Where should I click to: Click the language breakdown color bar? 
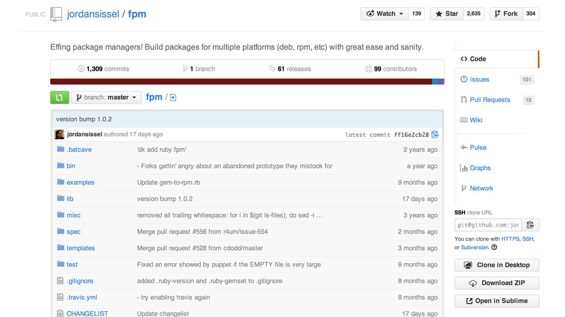(x=247, y=81)
